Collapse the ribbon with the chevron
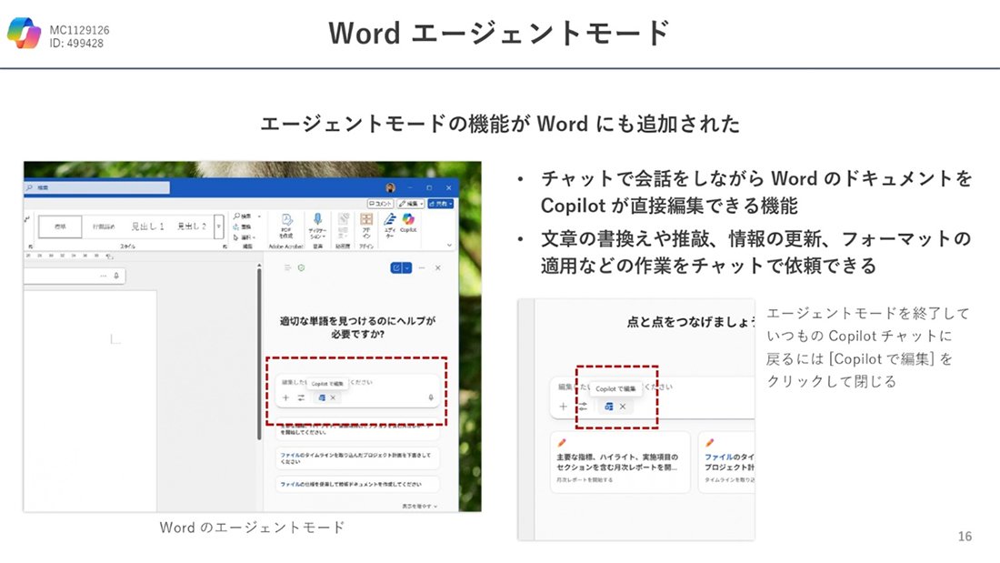Image resolution: width=1000 pixels, height=563 pixels. (449, 245)
